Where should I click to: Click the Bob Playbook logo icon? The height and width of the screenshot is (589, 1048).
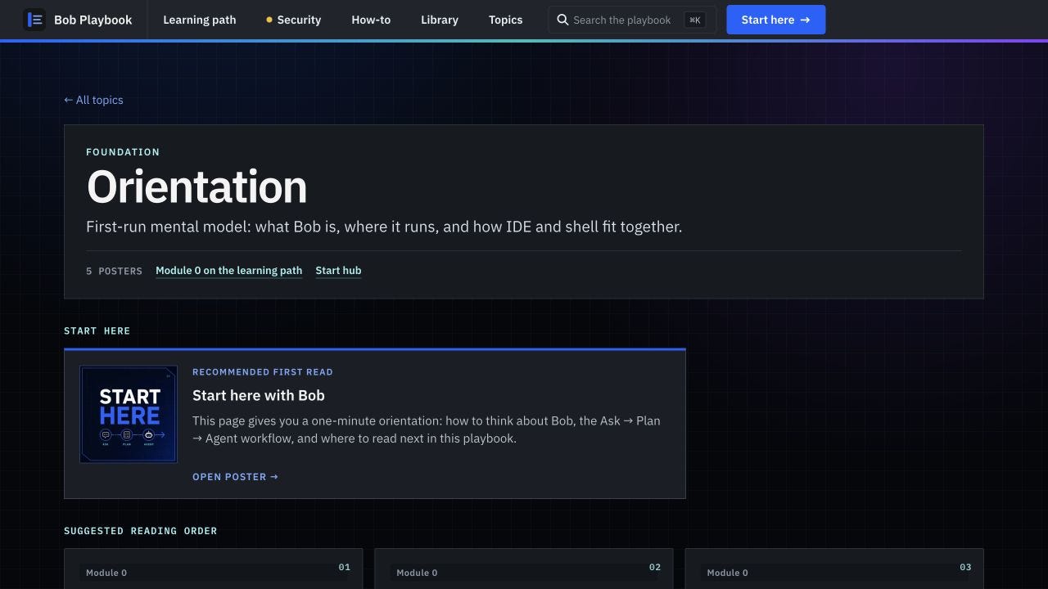[34, 20]
